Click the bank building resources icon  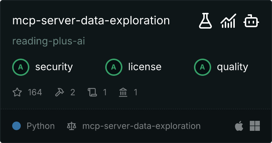[123, 92]
